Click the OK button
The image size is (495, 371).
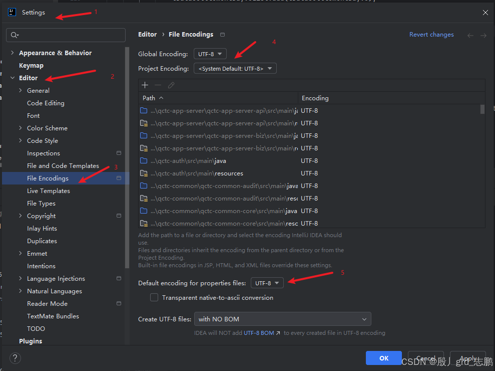(384, 358)
